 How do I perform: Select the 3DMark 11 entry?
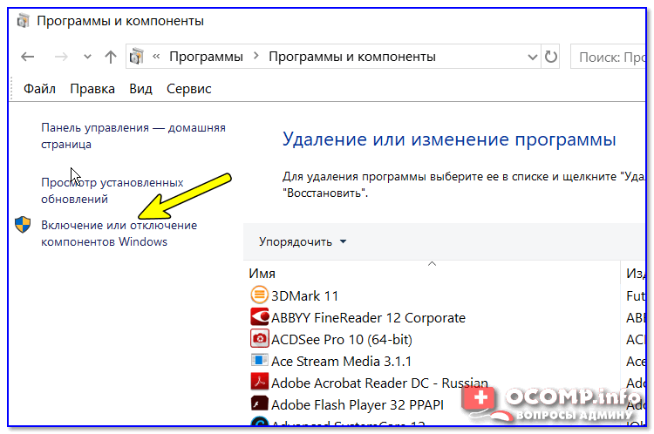304,296
